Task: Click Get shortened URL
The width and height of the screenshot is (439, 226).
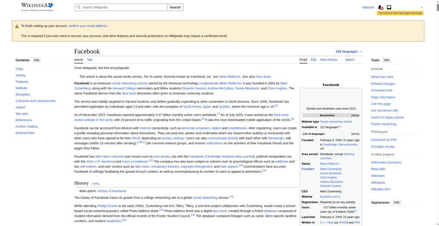Action: coord(385,111)
